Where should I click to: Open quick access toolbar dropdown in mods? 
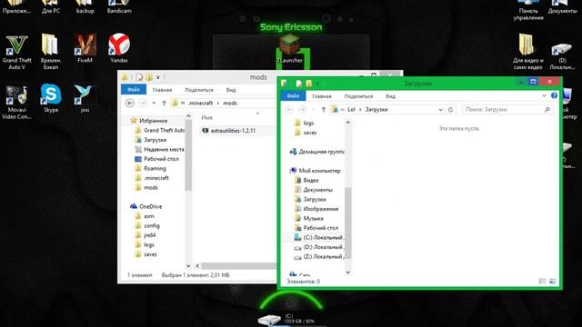coord(157,77)
